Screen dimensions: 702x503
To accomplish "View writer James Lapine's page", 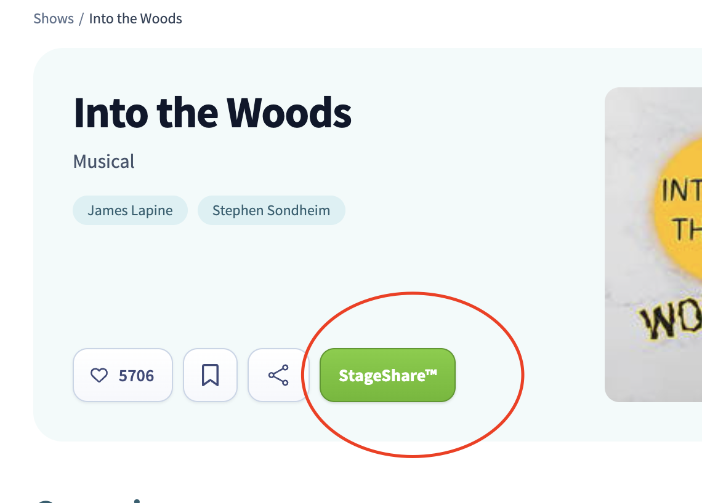I will point(130,210).
